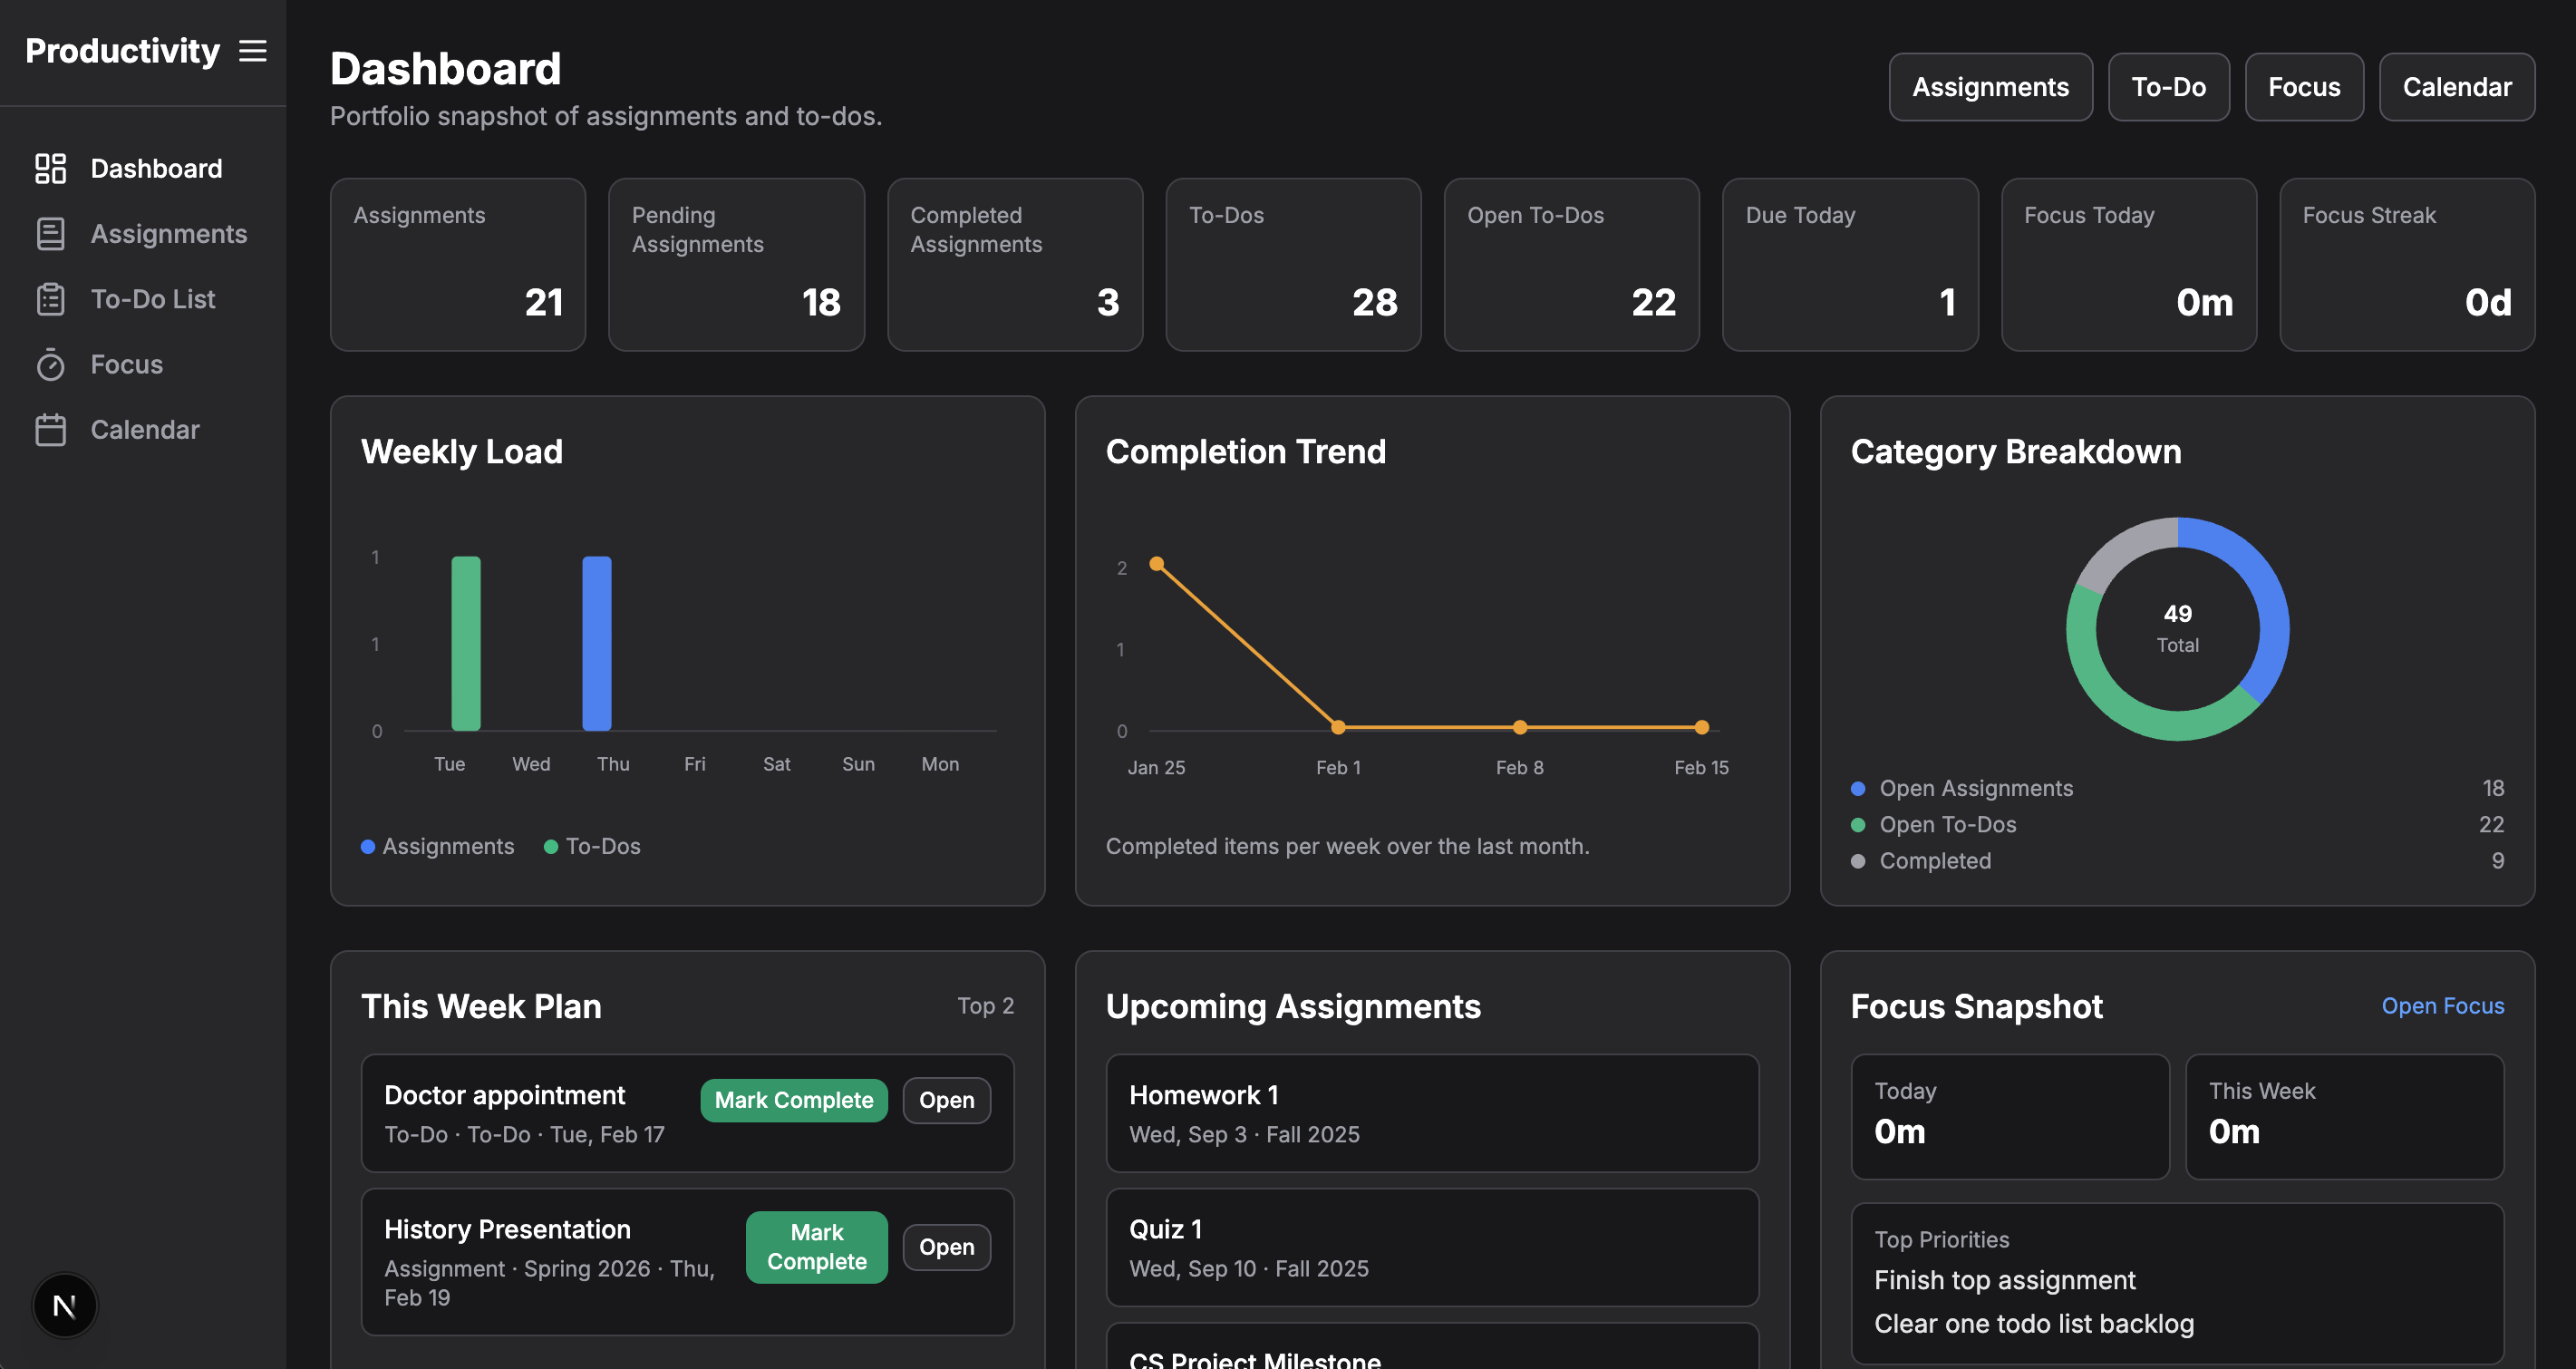This screenshot has height=1369, width=2576.
Task: Open Calendar in the sidebar
Action: click(x=143, y=429)
